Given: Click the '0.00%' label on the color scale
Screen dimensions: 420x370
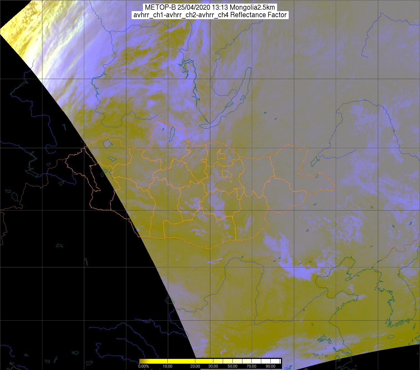Looking at the screenshot, I should [144, 366].
